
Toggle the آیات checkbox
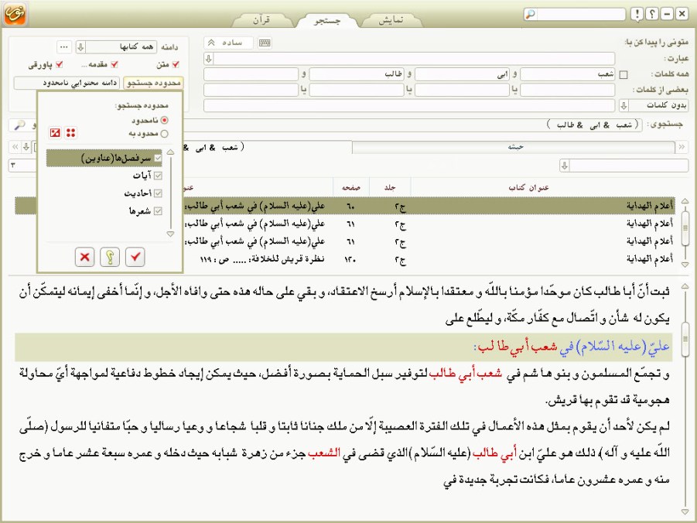[158, 176]
